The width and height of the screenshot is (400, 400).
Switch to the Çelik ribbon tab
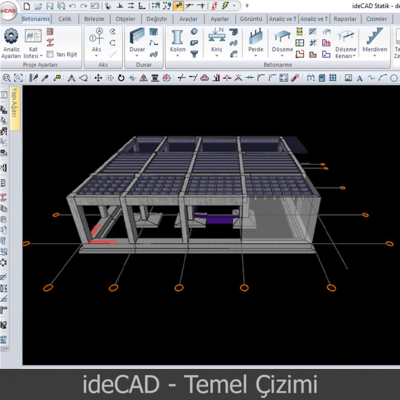pyautogui.click(x=65, y=19)
